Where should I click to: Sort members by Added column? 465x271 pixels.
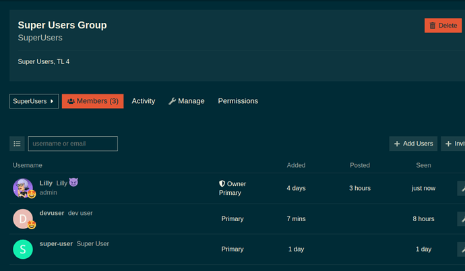[296, 165]
